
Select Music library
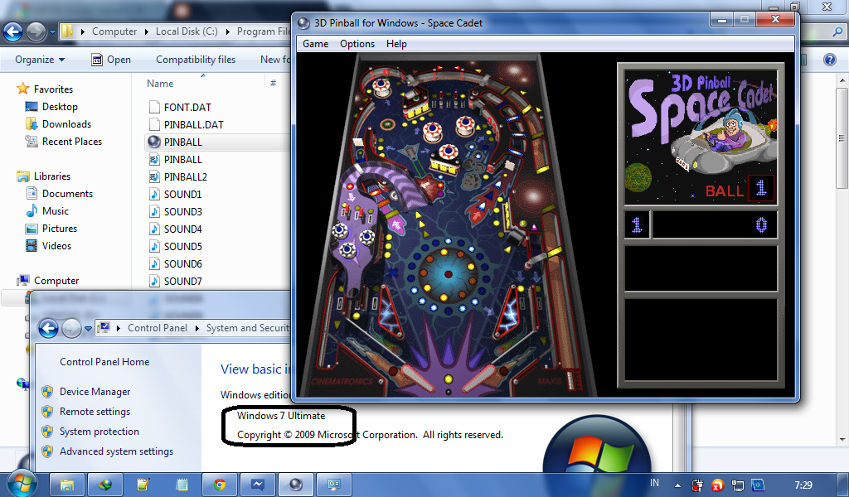56,211
